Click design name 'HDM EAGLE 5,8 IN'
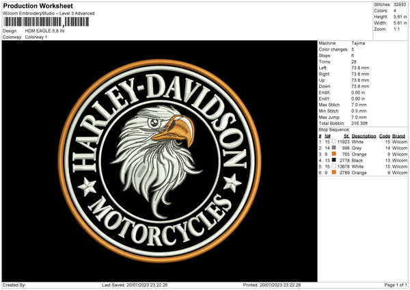The width and height of the screenshot is (410, 290). [x=44, y=31]
